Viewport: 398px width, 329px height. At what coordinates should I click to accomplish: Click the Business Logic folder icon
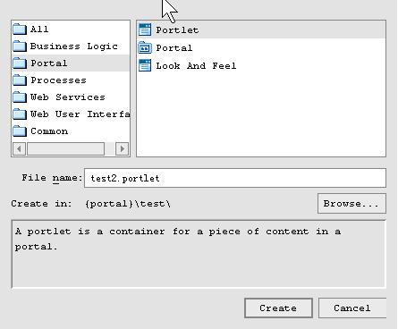point(20,46)
